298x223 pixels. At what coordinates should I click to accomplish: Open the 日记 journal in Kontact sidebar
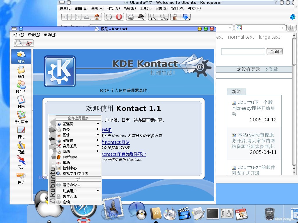pos(21,132)
